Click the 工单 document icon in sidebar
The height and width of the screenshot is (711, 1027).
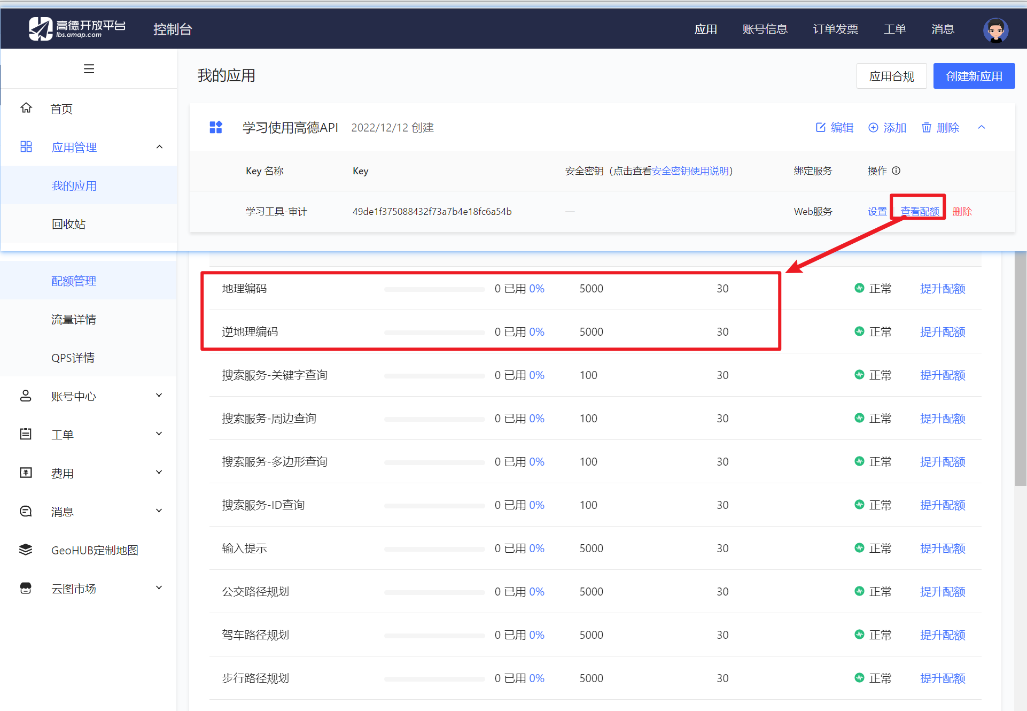click(x=26, y=434)
